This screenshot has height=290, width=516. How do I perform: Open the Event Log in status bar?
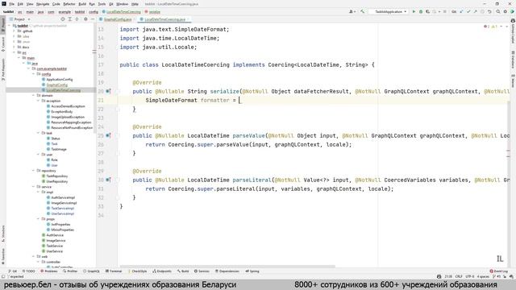pos(499,271)
